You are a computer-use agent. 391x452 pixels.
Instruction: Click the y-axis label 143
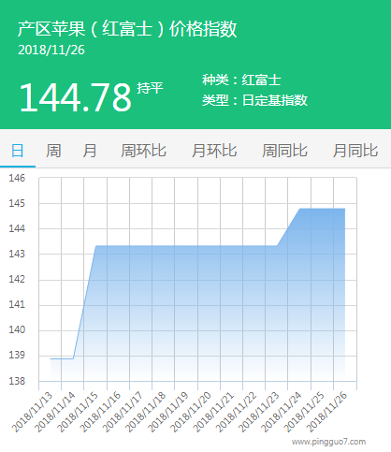tap(17, 254)
